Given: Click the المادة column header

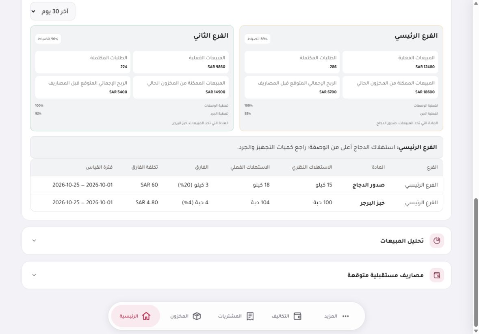Looking at the screenshot, I should point(378,167).
